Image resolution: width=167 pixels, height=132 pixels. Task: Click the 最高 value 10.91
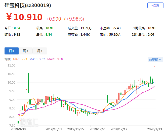click(x=50, y=28)
